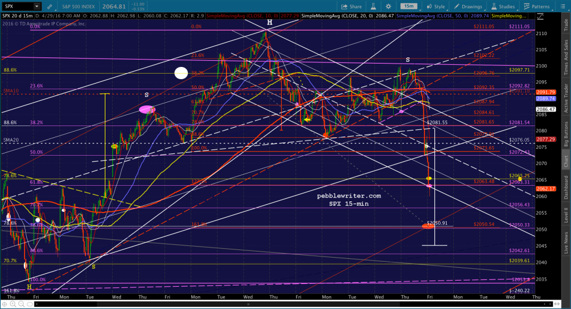Screen dimensions: 571x309
Task: Click the SMA20 label on left
Action: pos(11,140)
